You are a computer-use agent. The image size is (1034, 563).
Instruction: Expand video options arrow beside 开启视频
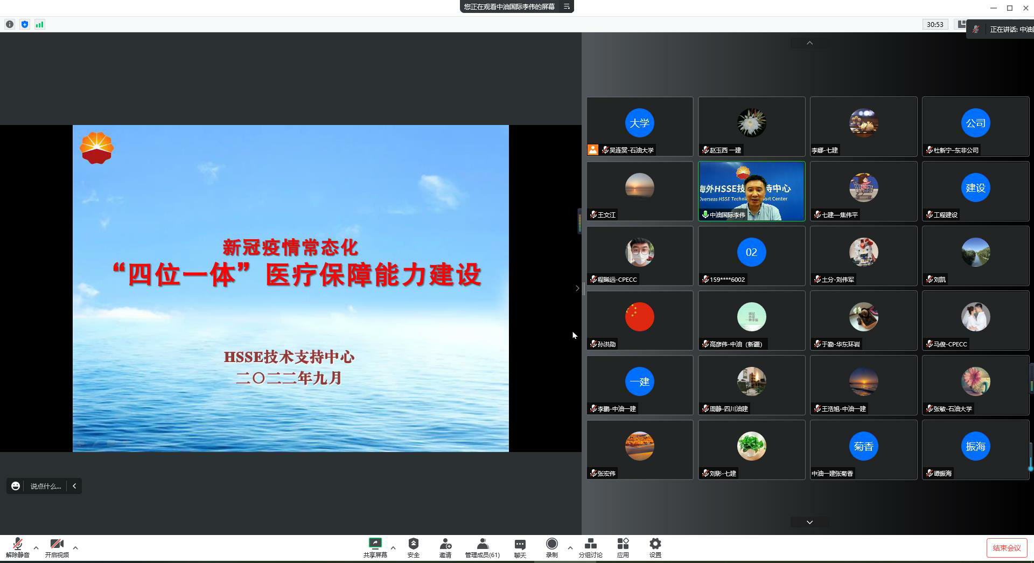pos(75,548)
